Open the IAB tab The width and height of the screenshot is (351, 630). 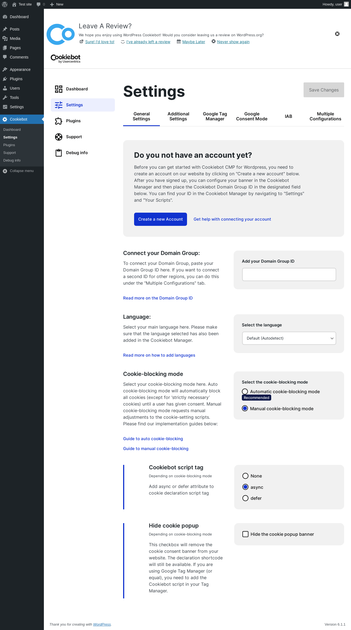288,116
